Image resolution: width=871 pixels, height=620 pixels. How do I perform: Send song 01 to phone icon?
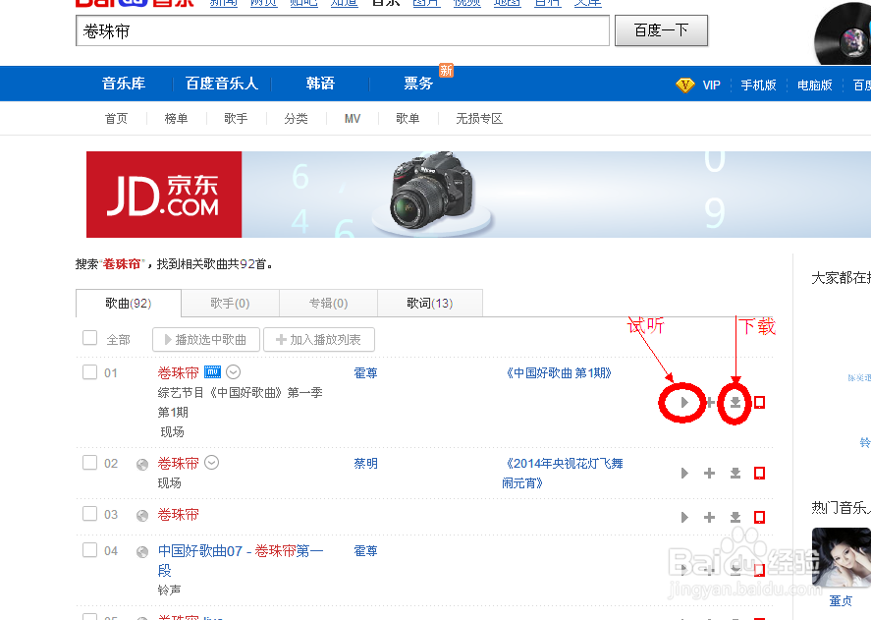[x=759, y=402]
